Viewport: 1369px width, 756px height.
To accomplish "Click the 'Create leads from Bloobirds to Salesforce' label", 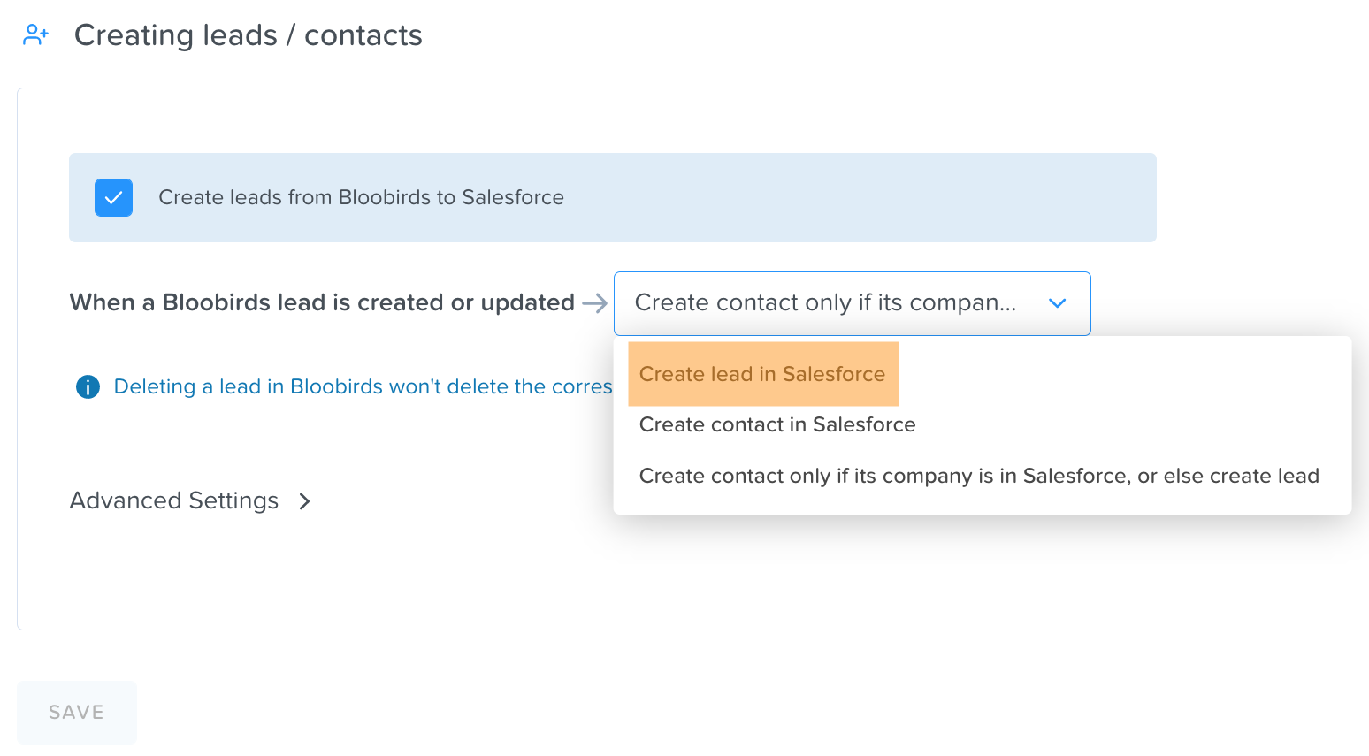I will pyautogui.click(x=361, y=197).
